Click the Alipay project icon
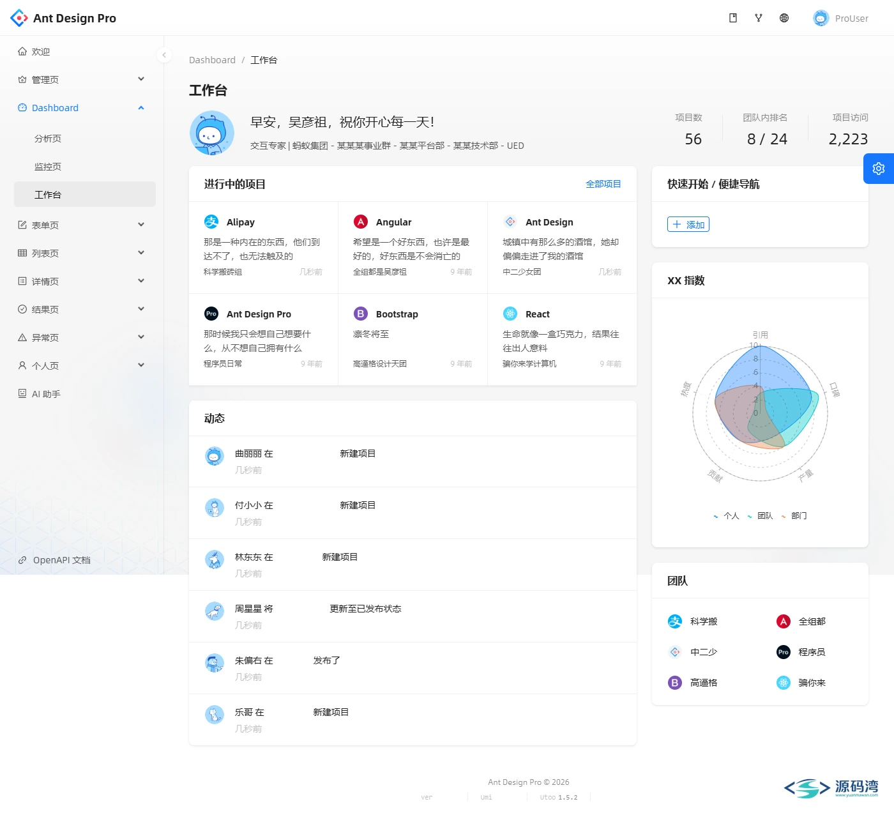 [211, 222]
